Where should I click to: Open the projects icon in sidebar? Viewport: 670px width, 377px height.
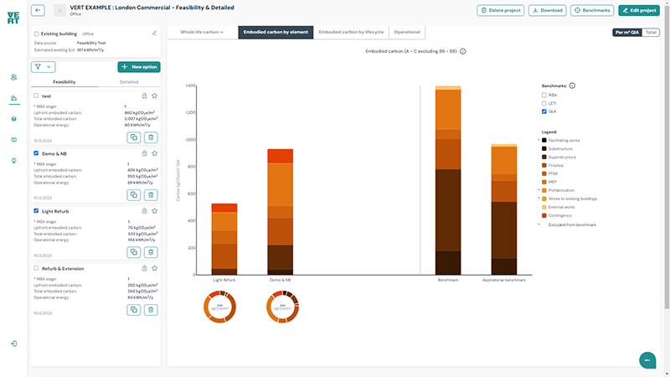tap(14, 98)
